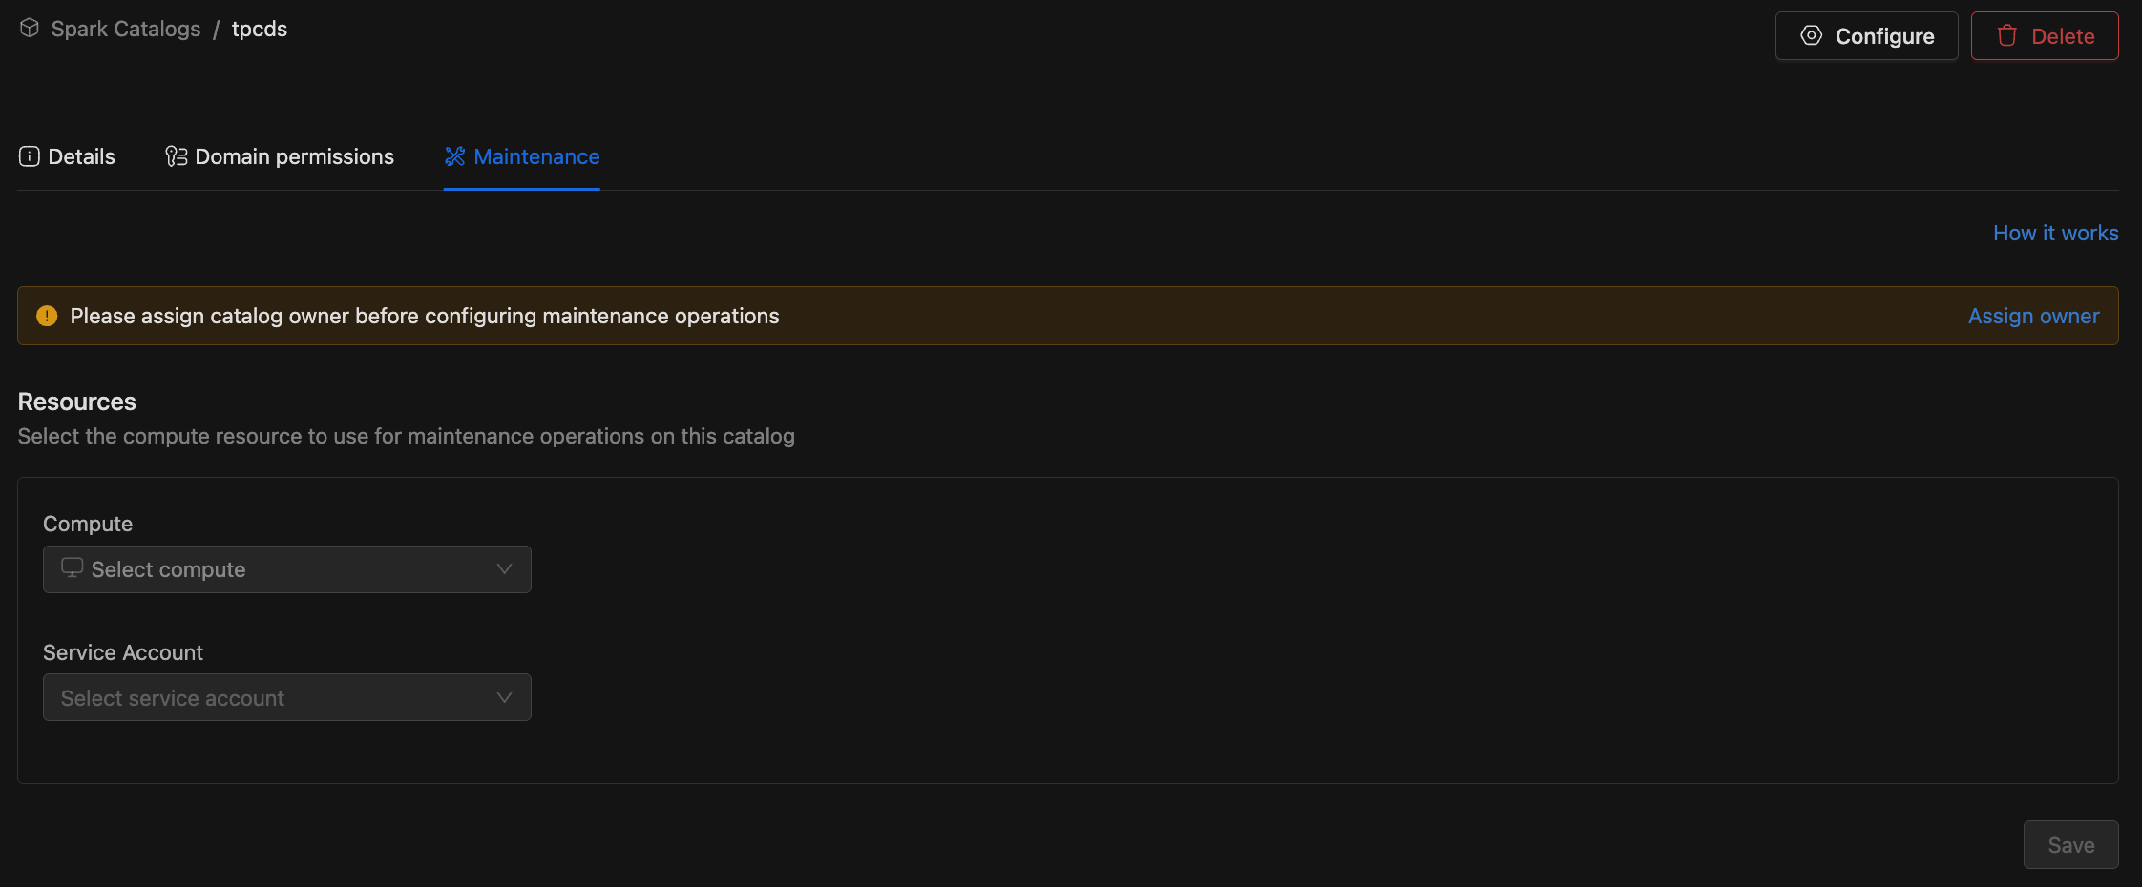Click the Delete button label
This screenshot has height=887, width=2142.
(x=2062, y=36)
